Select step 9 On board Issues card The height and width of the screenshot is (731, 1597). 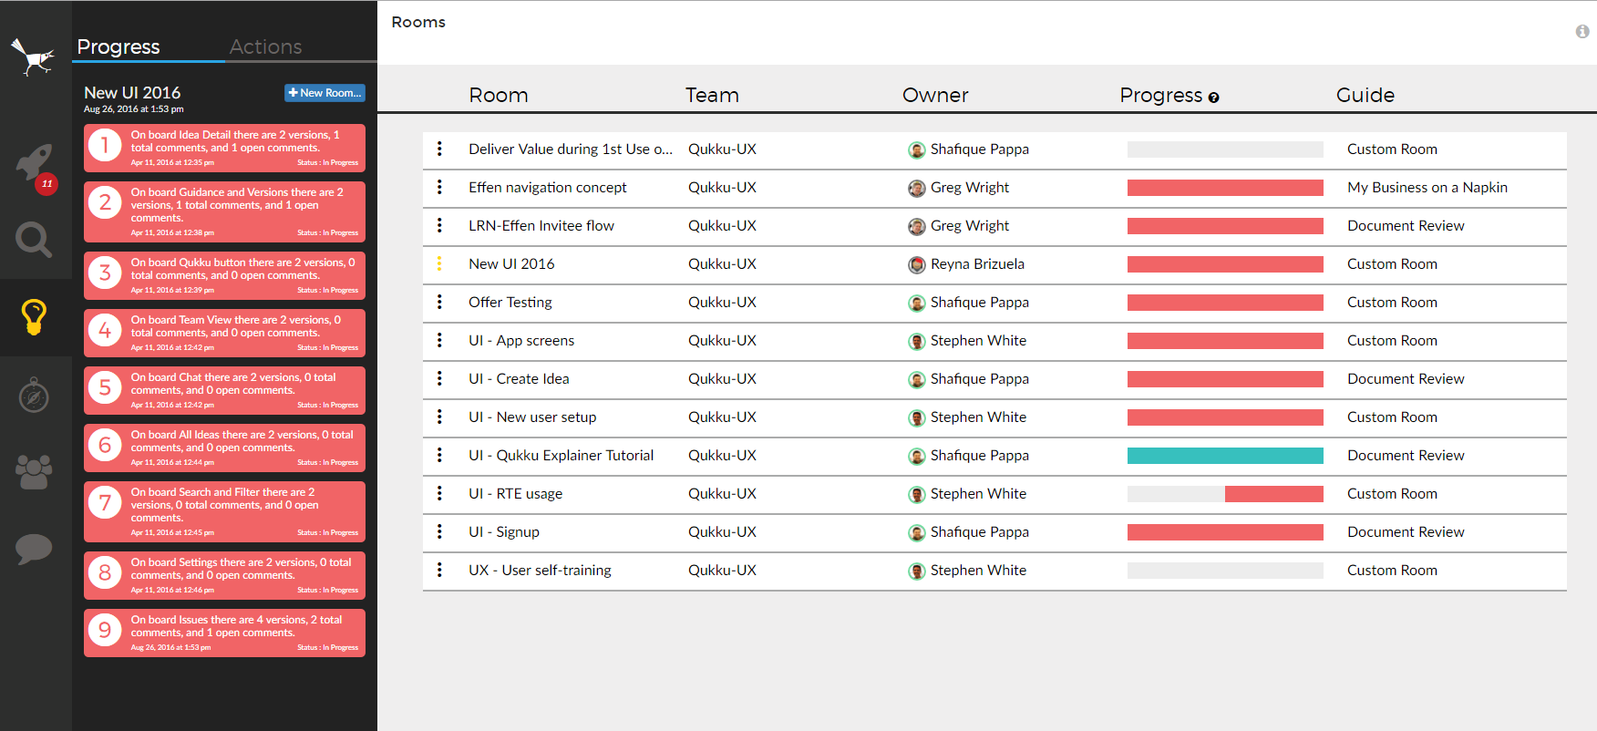224,633
